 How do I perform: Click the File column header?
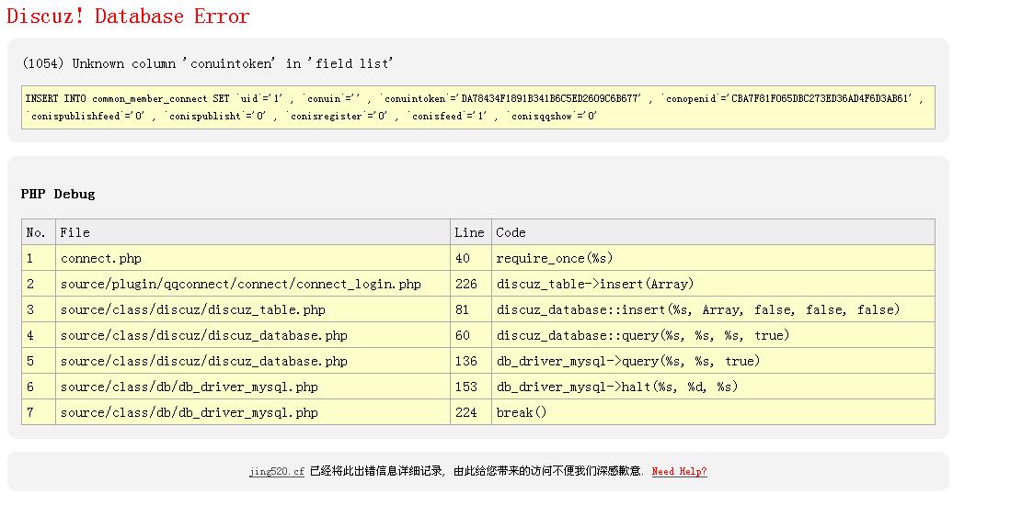[x=253, y=232]
